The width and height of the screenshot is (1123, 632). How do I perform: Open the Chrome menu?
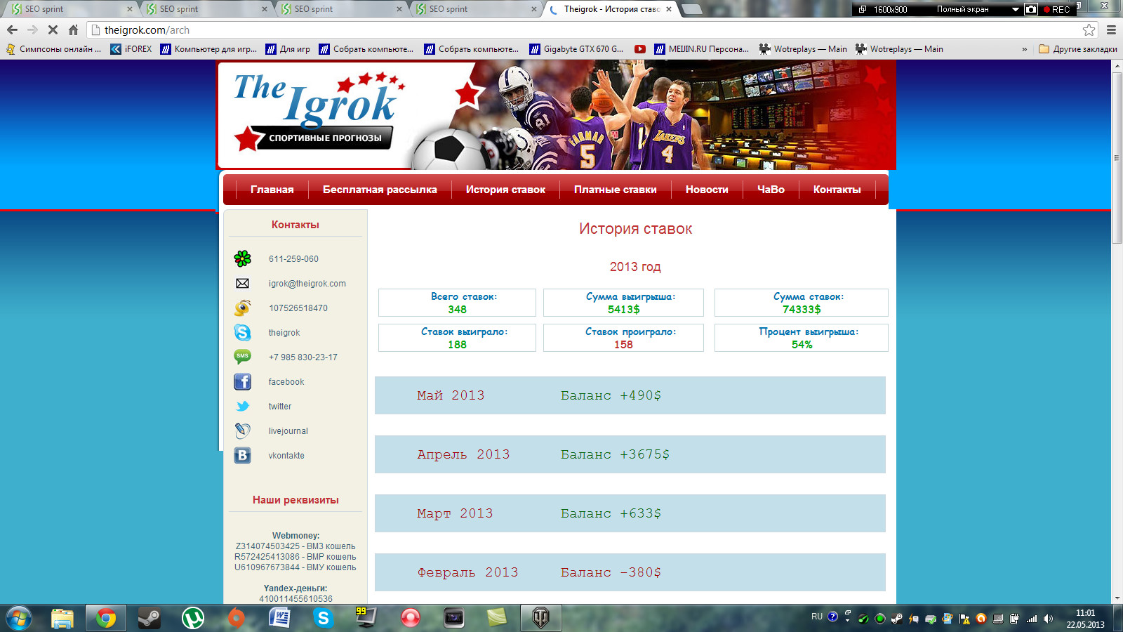(1111, 29)
